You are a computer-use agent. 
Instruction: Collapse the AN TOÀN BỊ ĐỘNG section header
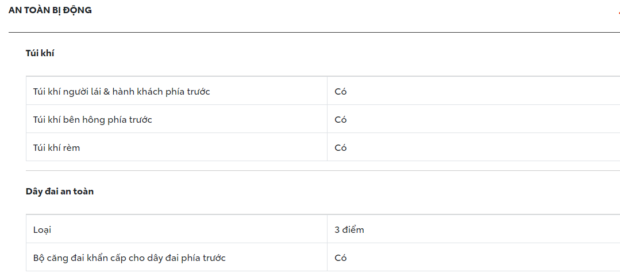pos(50,10)
